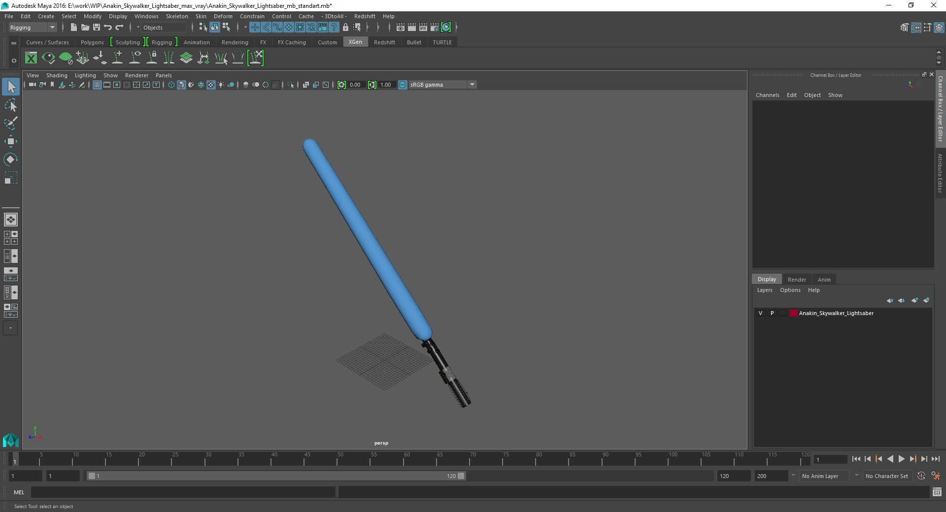The width and height of the screenshot is (946, 512).
Task: Open the Skeleton menu
Action: pyautogui.click(x=177, y=16)
